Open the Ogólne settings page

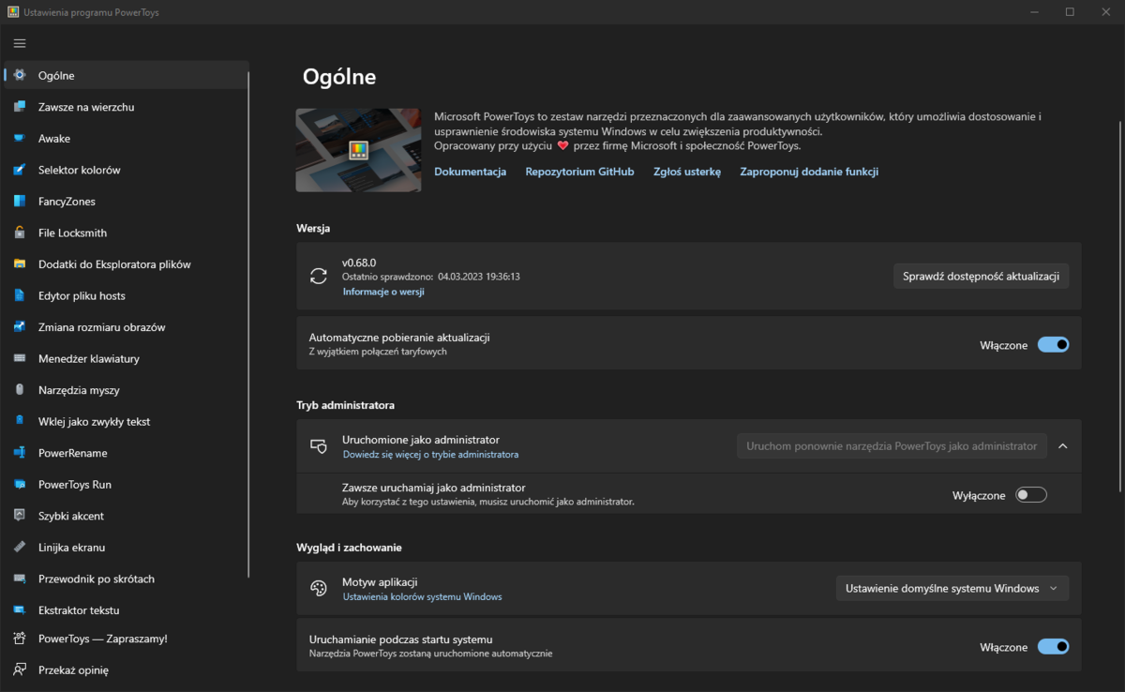127,75
